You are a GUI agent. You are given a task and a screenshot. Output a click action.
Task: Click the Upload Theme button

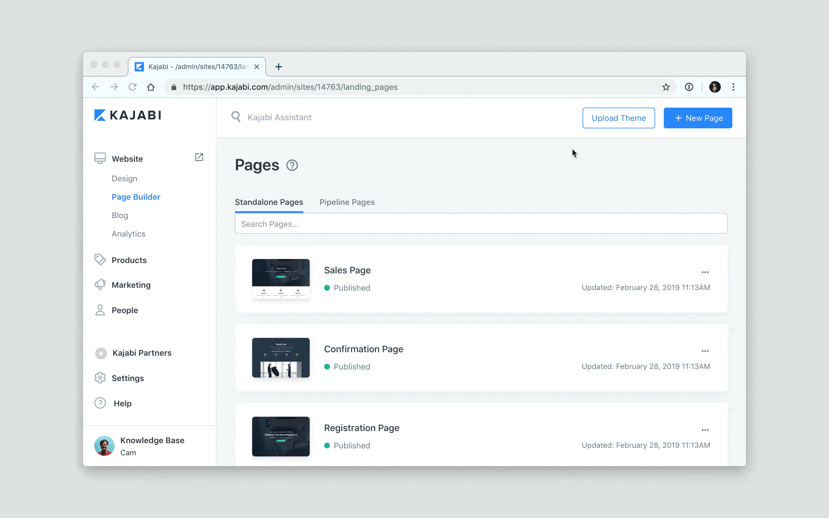tap(619, 118)
